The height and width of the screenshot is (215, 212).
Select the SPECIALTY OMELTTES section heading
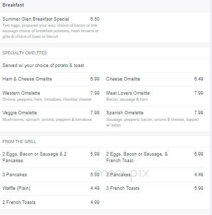[x=25, y=53]
